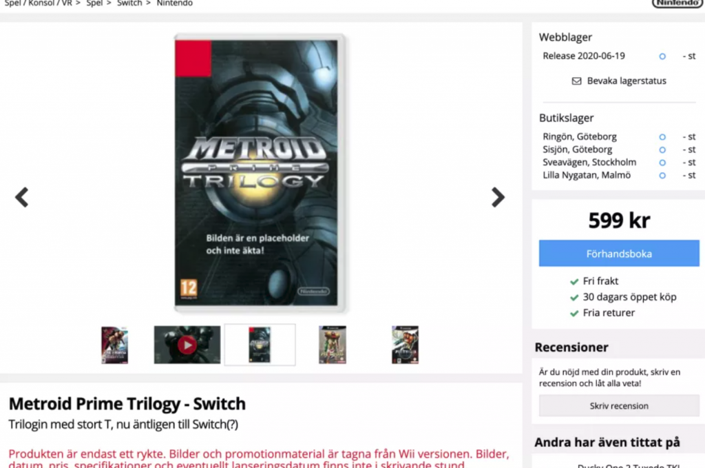Click the Recensioner heading
Viewport: 705px width, 468px height.
pyautogui.click(x=571, y=347)
